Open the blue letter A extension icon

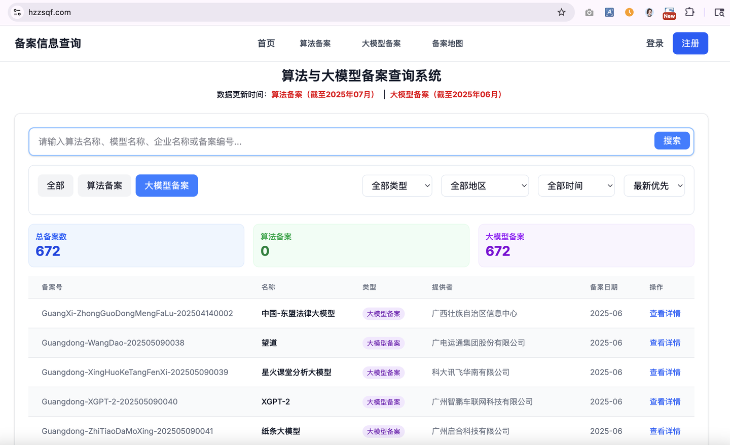pos(609,12)
